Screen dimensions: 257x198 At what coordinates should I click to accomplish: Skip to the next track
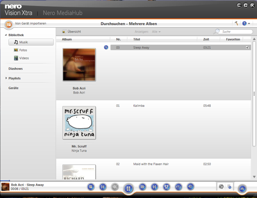154,187
